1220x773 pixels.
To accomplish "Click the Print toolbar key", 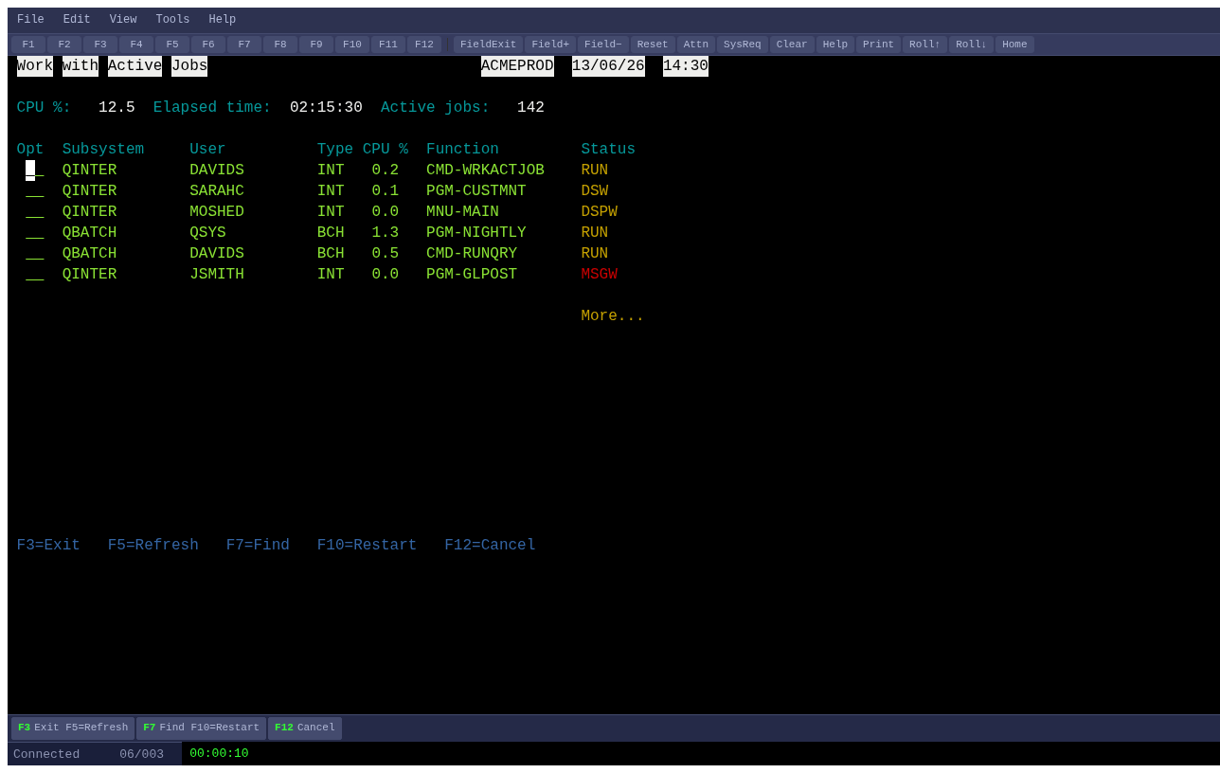I will (879, 45).
